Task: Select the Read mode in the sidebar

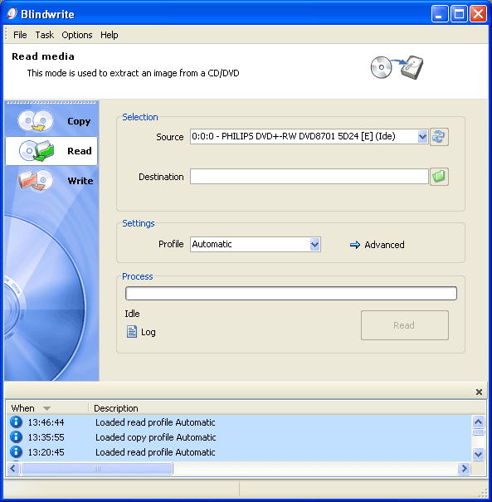Action: coord(51,151)
